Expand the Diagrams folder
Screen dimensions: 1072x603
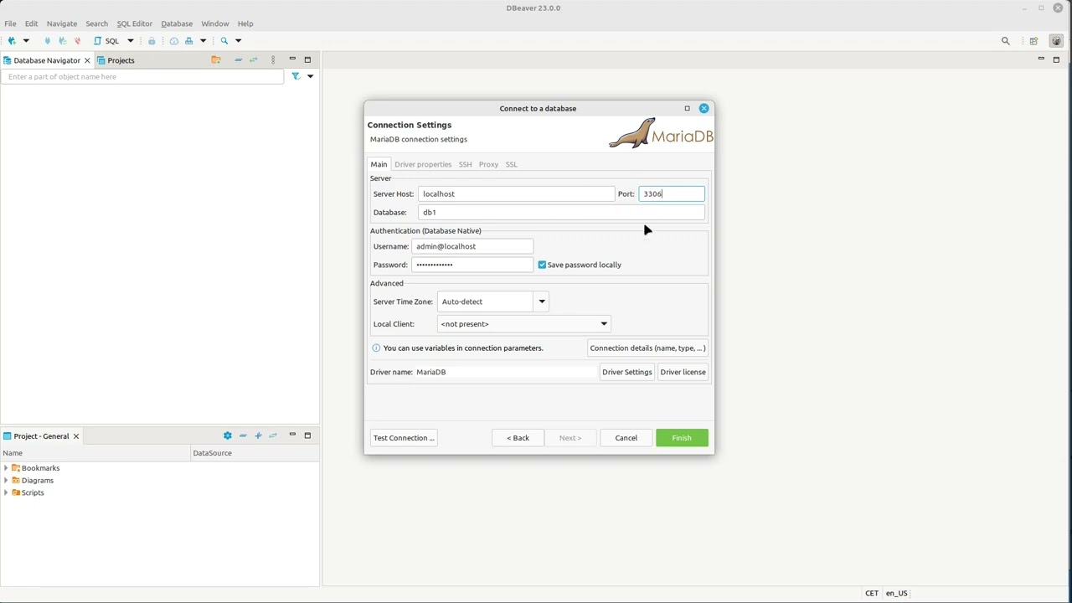(x=6, y=481)
